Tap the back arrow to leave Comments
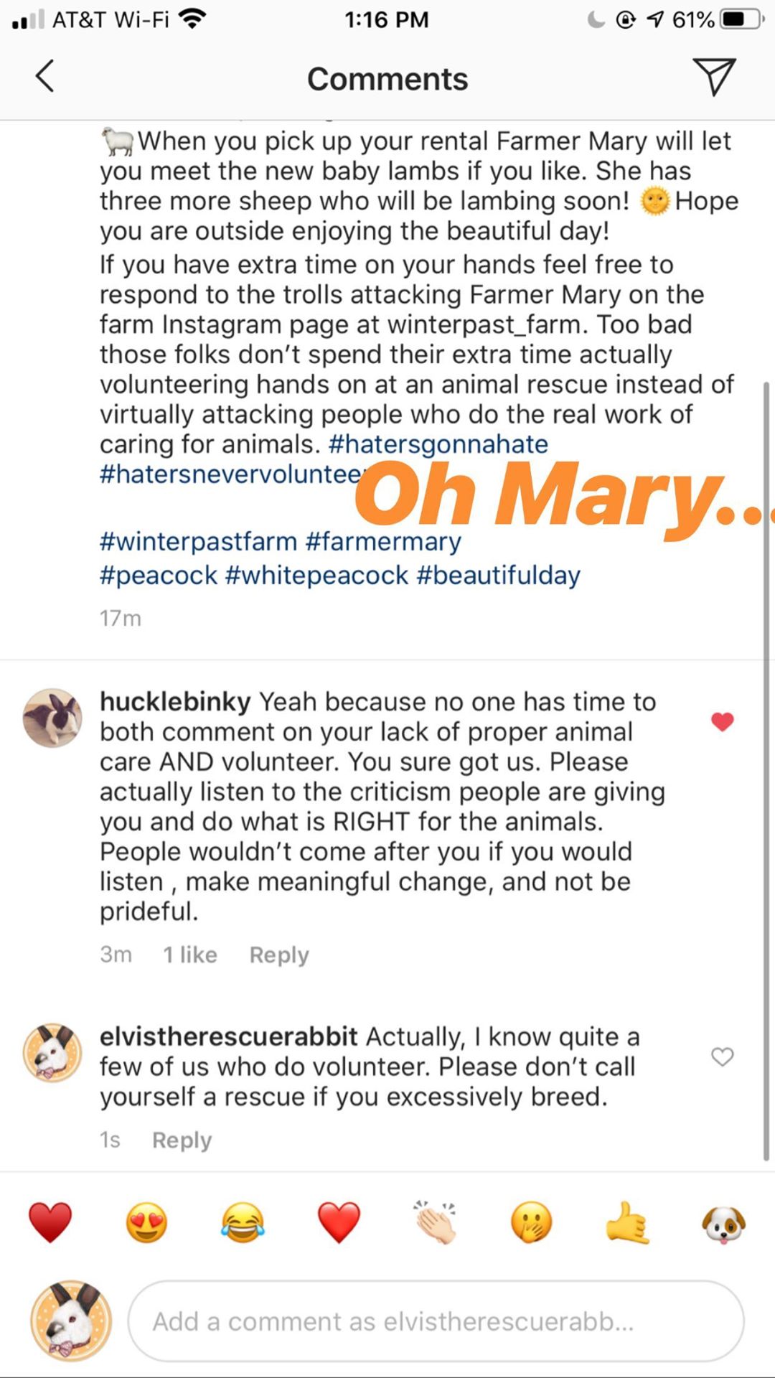 [44, 76]
